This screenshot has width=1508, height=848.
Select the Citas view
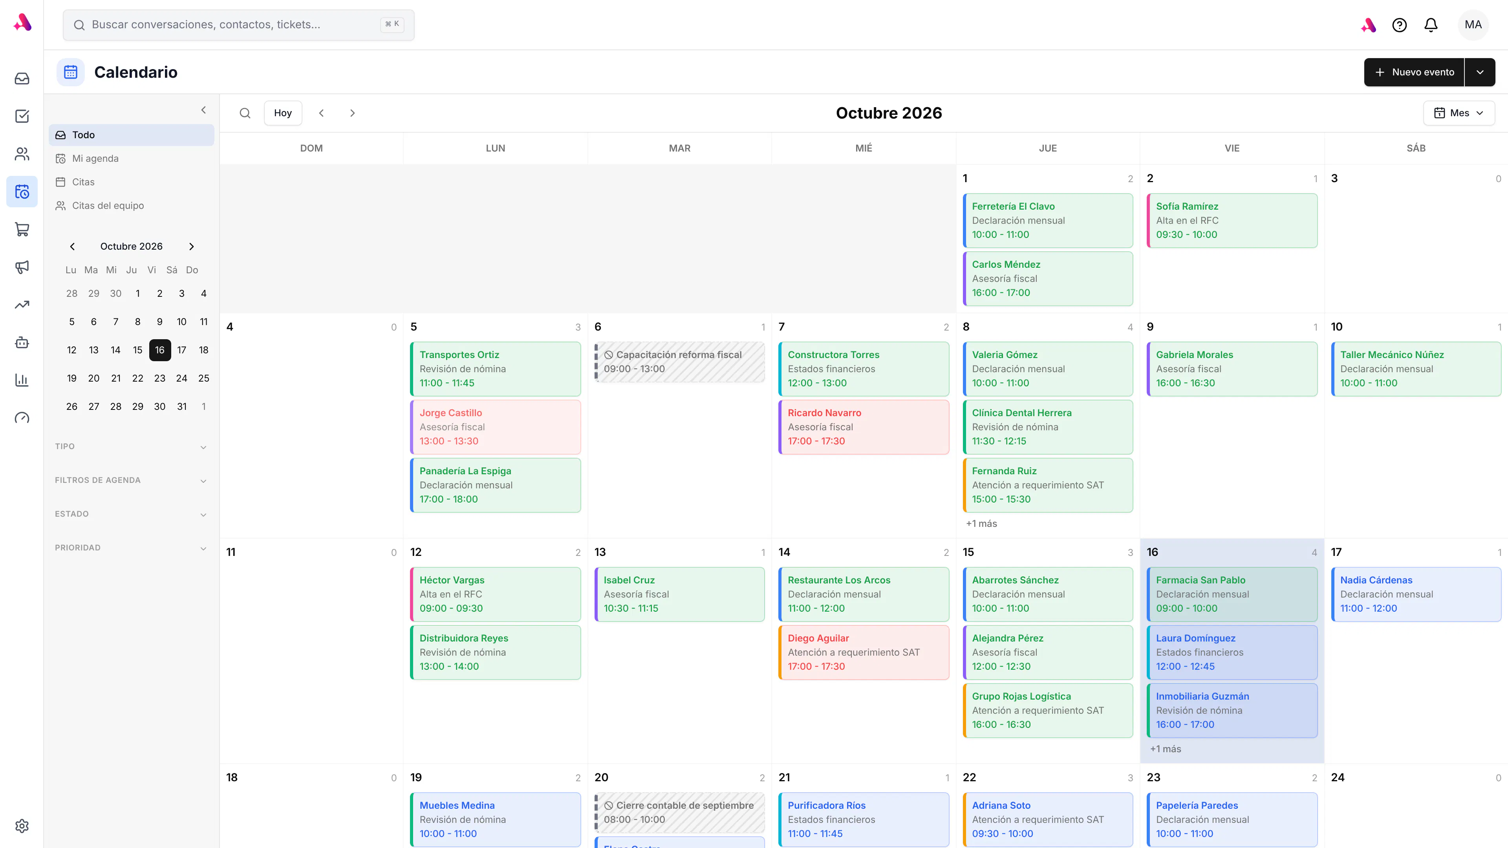(131, 182)
